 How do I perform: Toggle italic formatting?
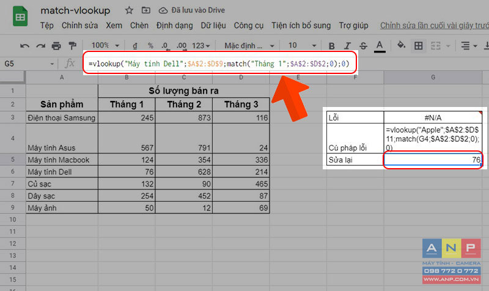pyautogui.click(x=347, y=46)
